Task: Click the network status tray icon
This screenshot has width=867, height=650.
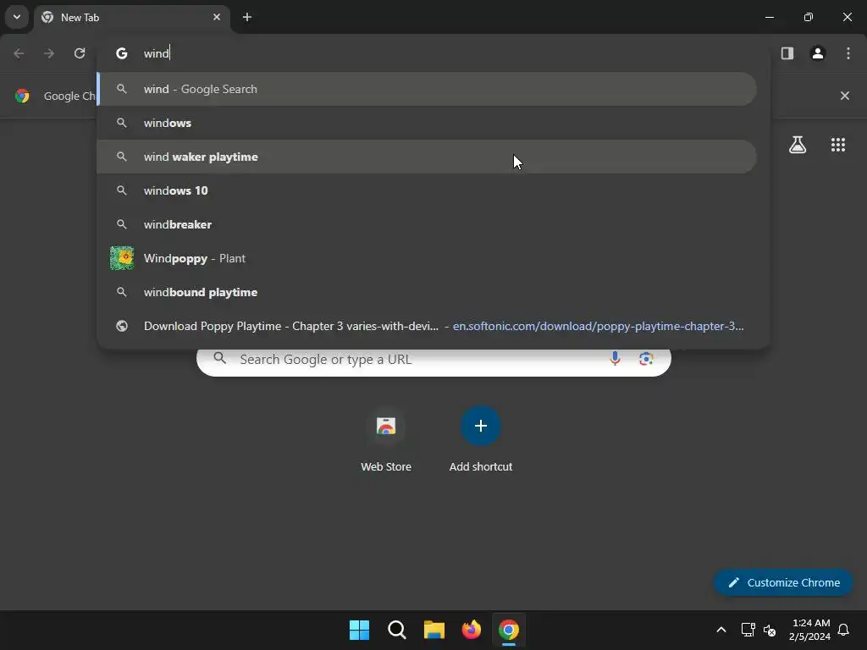Action: click(x=748, y=630)
